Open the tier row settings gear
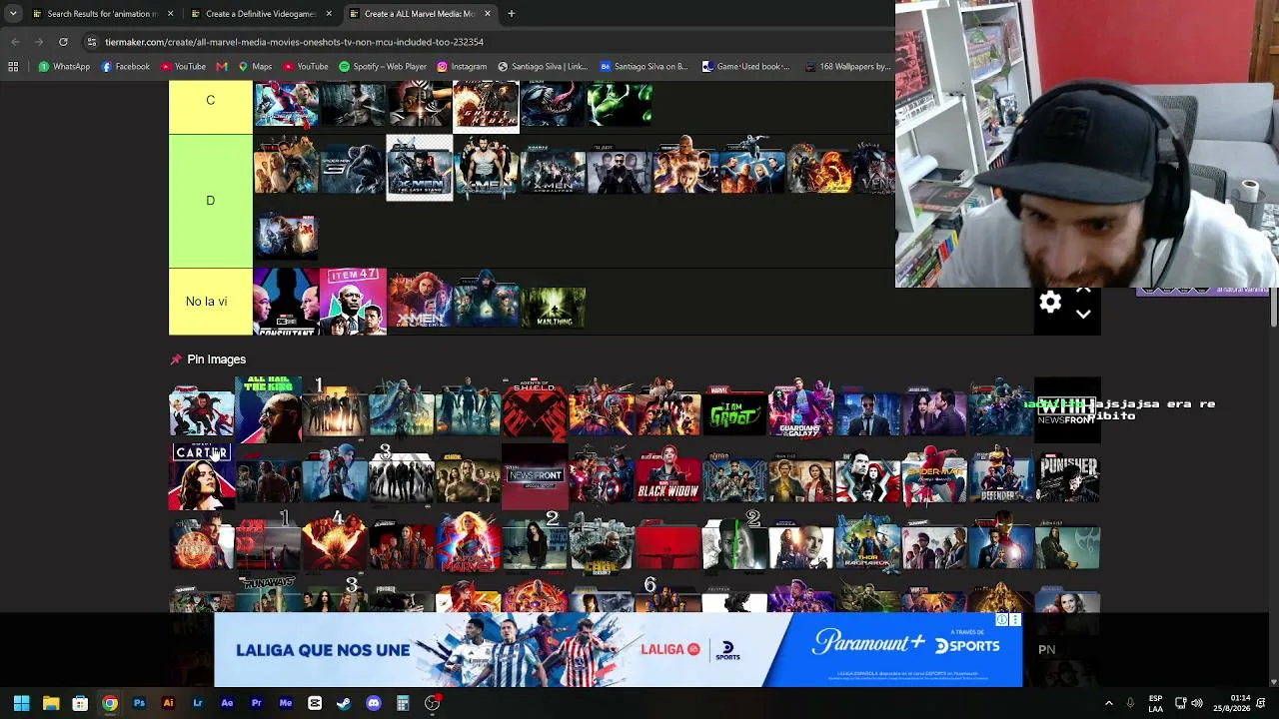Screen dimensions: 1279x719 pyautogui.click(x=1050, y=303)
